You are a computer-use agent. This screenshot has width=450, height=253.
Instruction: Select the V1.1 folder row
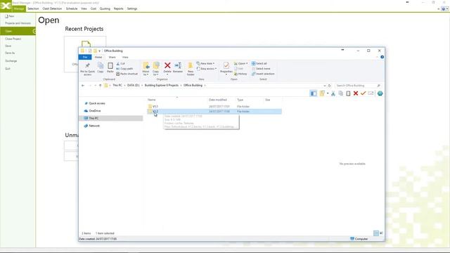(x=214, y=106)
